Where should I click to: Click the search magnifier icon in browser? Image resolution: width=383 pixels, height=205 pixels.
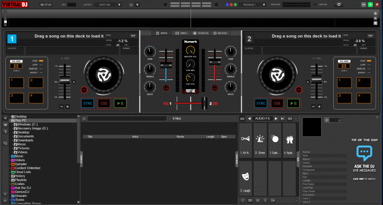tap(84, 118)
